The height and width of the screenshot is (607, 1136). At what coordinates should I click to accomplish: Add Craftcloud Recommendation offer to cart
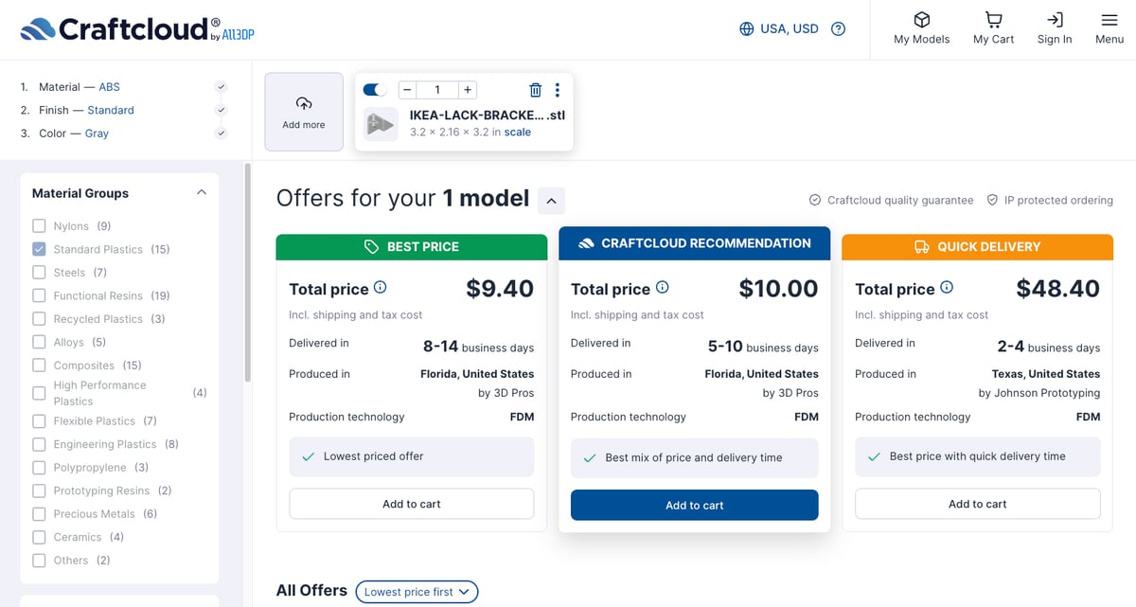pos(695,505)
